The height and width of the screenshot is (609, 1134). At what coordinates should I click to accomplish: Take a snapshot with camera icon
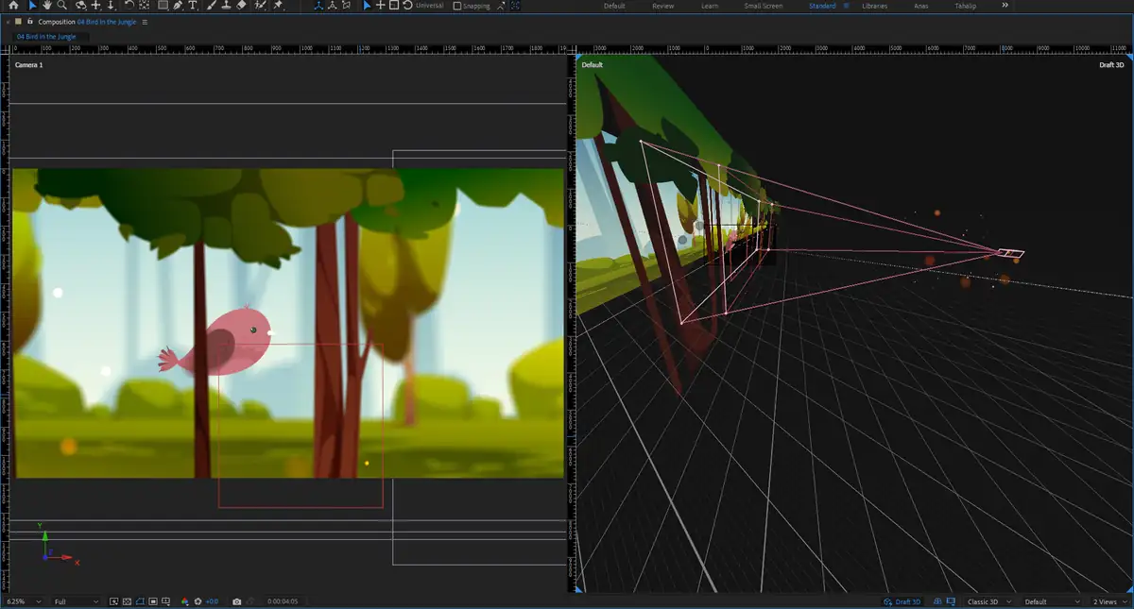click(237, 601)
